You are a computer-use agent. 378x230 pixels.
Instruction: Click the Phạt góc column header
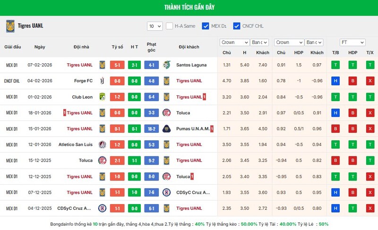click(151, 47)
